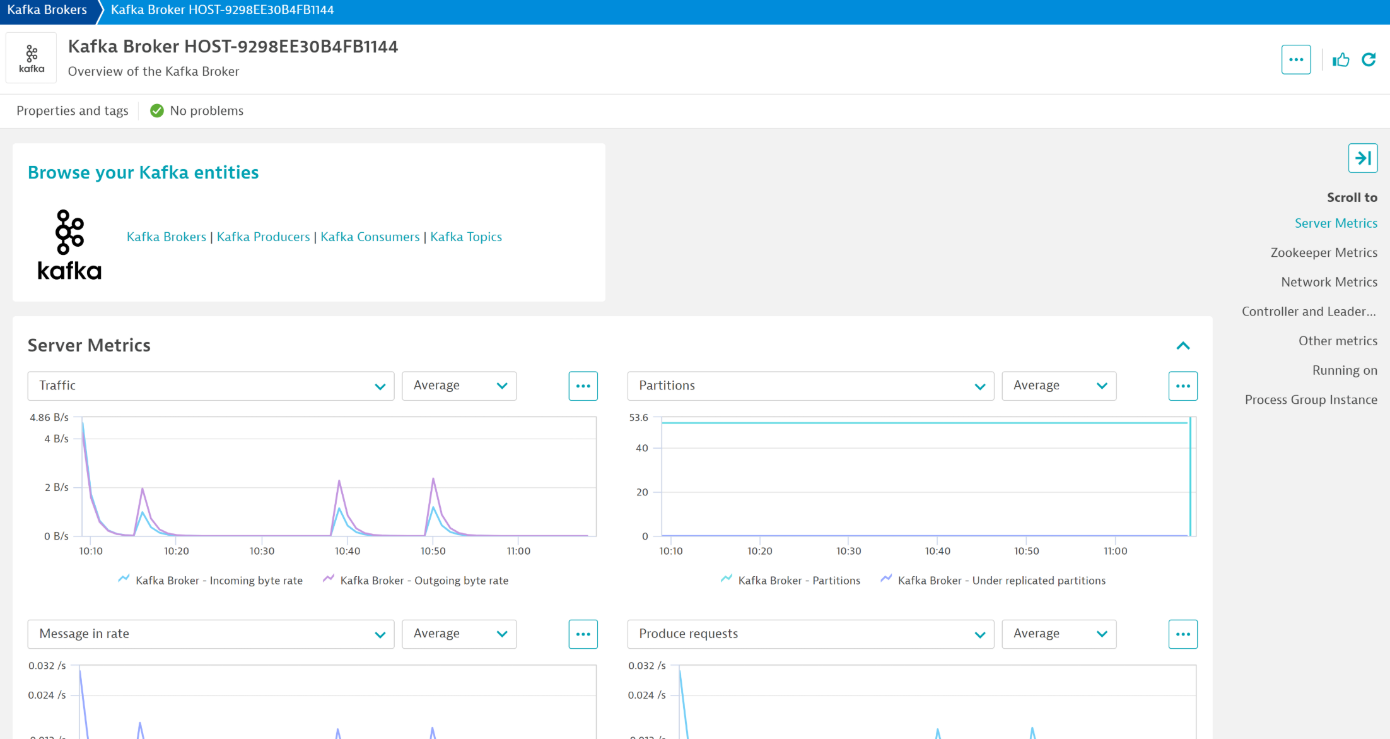Open the Kafka Consumers link

tap(370, 237)
